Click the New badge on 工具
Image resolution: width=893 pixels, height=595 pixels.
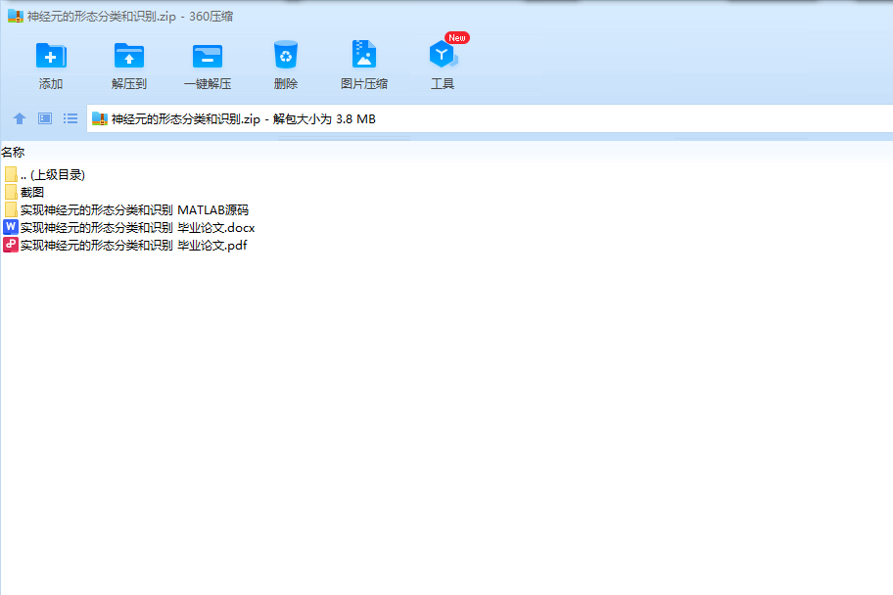(x=456, y=37)
